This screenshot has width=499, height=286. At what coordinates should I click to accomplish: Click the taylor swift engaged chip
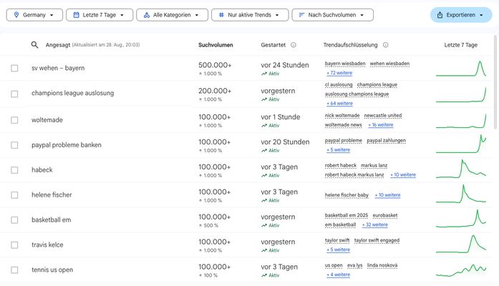coord(377,240)
